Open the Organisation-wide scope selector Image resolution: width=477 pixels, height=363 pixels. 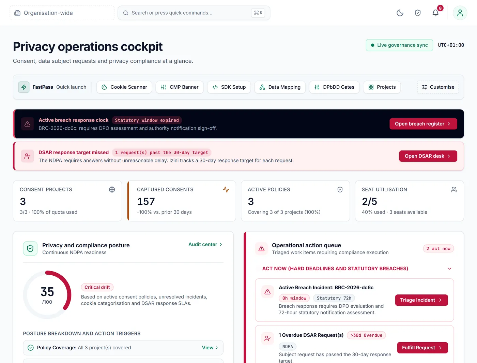62,13
